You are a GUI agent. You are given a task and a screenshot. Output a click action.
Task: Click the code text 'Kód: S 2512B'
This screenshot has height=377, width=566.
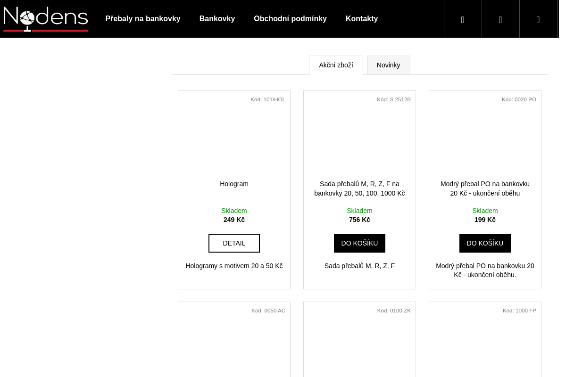coord(394,99)
